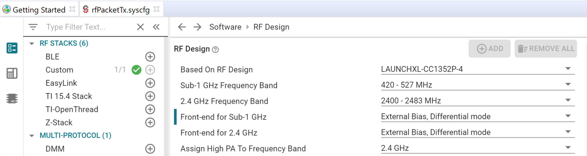Add a DMM instance
The height and width of the screenshot is (156, 587).
[150, 149]
